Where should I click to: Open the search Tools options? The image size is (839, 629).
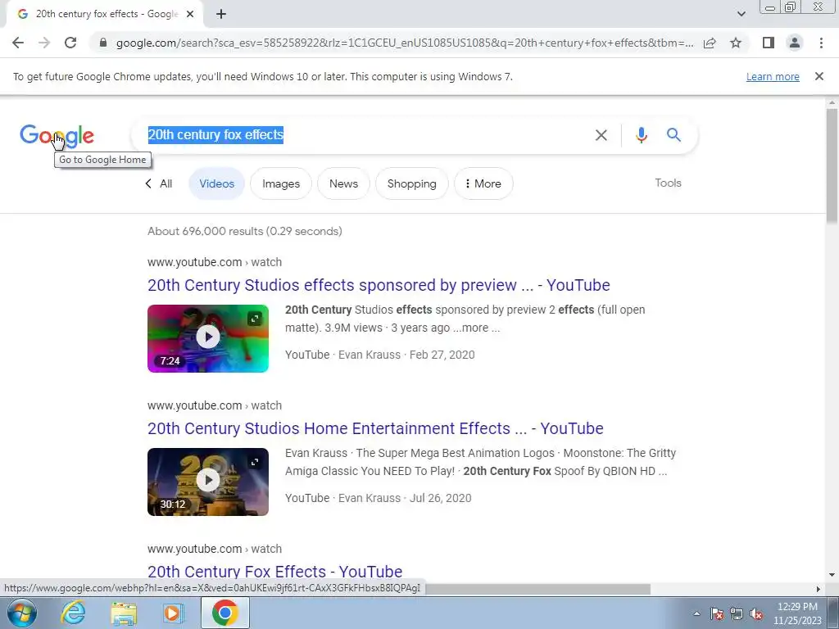coord(668,183)
